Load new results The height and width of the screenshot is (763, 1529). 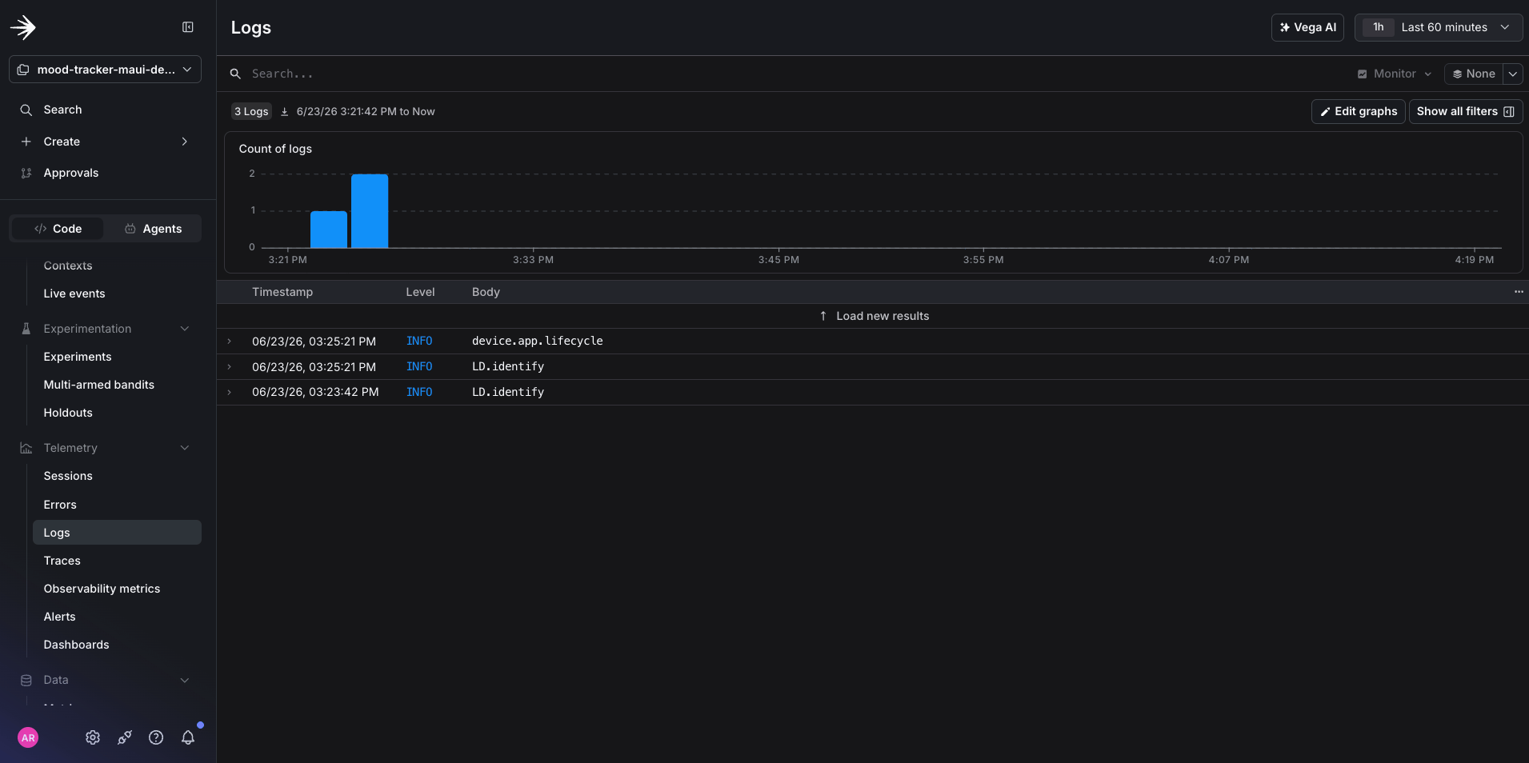874,316
